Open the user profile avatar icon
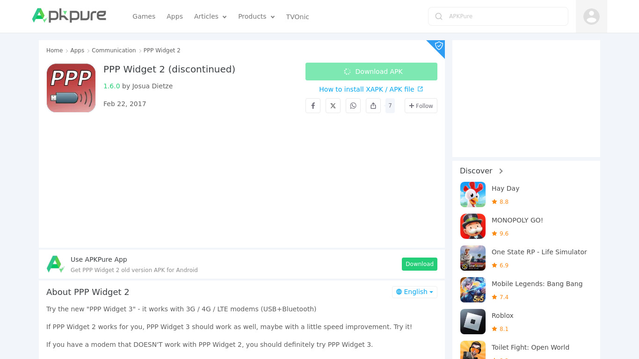 point(591,17)
